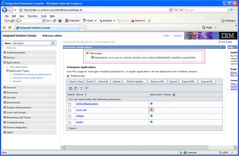239x156 pixels.
Task: Click the Add to Favorites icon
Action: click(x=10, y=27)
